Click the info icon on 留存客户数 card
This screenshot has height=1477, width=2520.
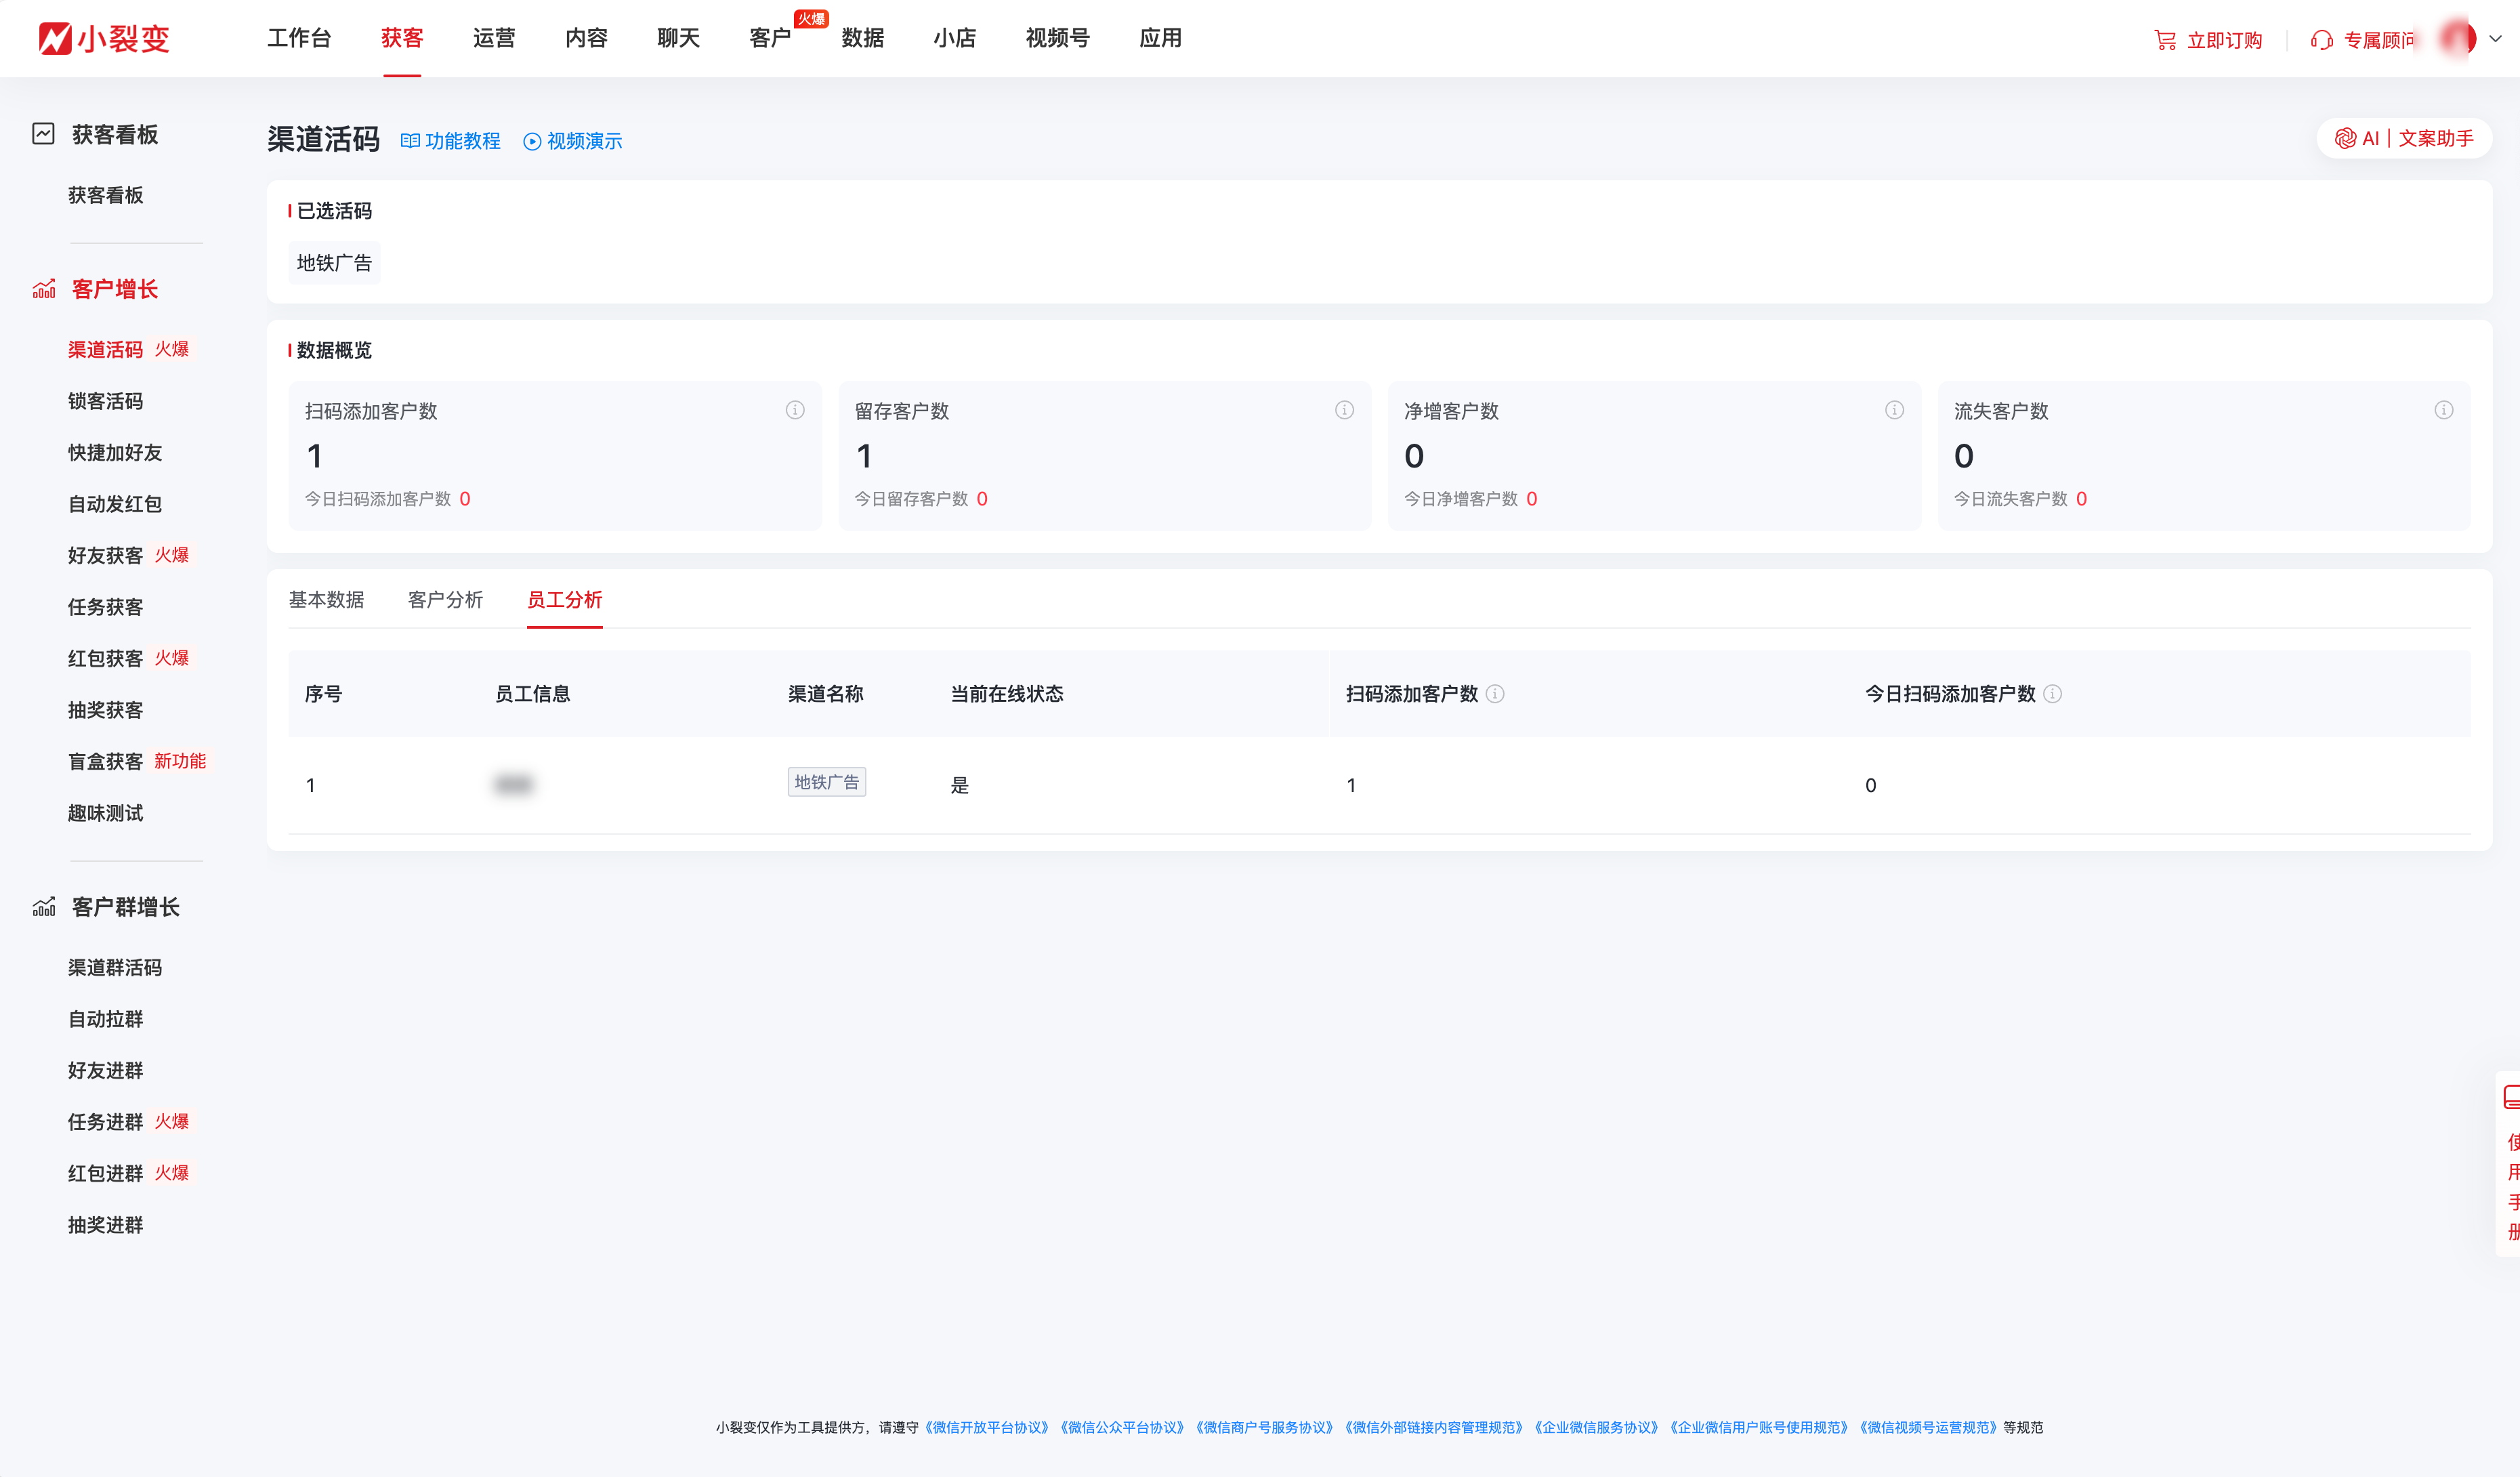(x=1344, y=410)
